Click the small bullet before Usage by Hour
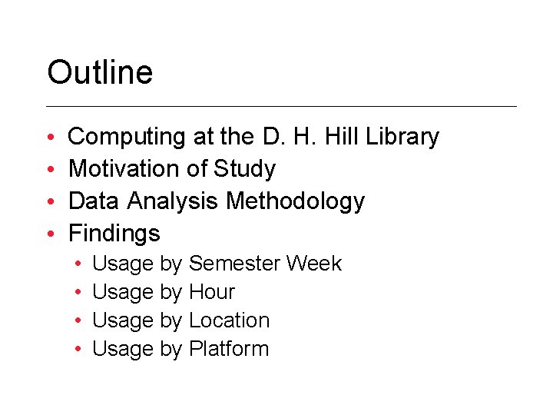Viewport: 553px width, 415px height. click(x=78, y=292)
